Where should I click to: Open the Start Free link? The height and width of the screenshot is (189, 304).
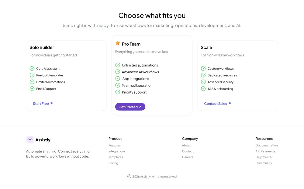[40, 103]
